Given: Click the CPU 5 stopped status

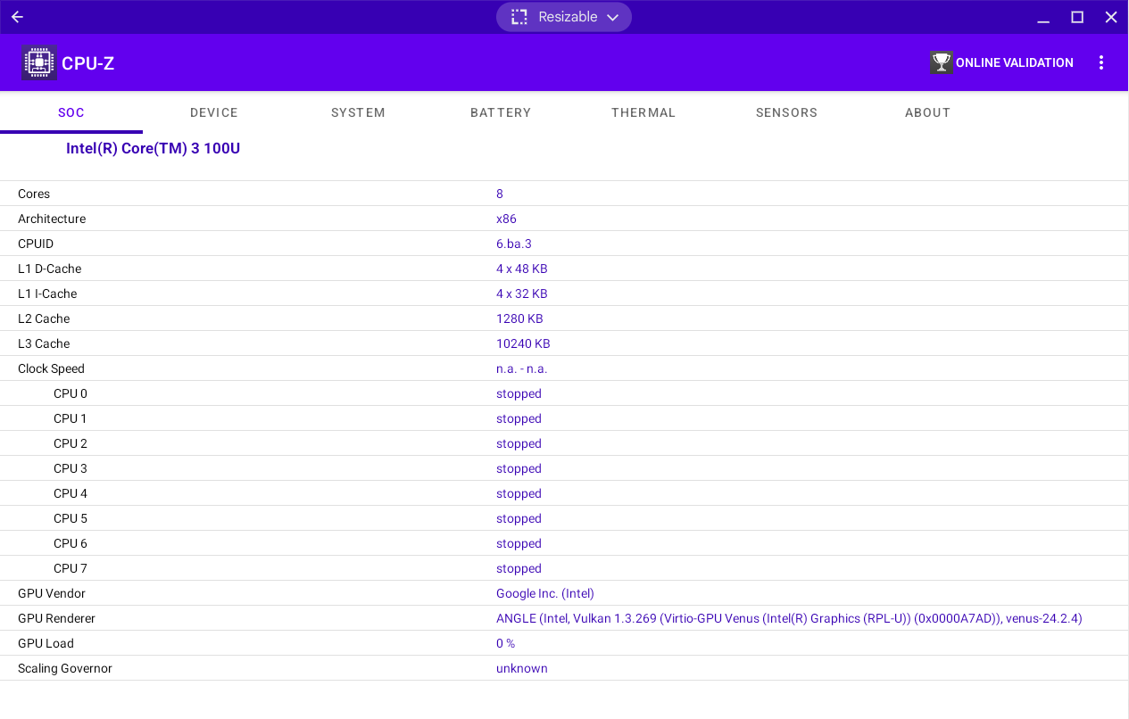Looking at the screenshot, I should tap(519, 518).
